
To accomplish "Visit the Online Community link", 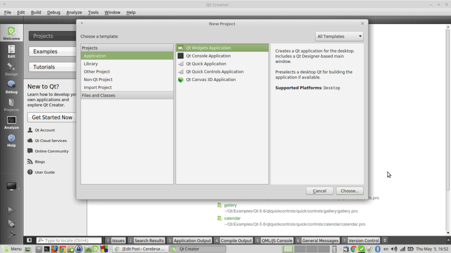I will pos(52,151).
